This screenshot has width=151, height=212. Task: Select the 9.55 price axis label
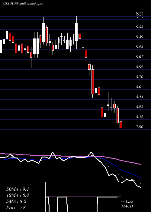point(140,27)
